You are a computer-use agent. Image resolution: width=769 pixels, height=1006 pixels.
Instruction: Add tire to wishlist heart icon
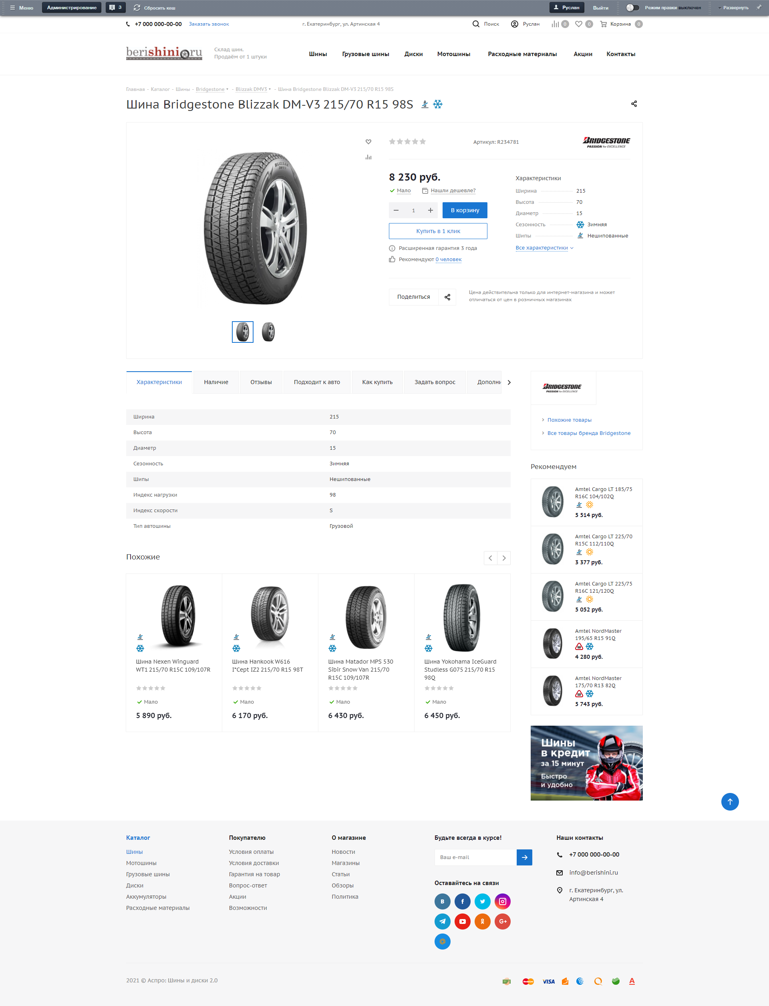[x=368, y=142]
